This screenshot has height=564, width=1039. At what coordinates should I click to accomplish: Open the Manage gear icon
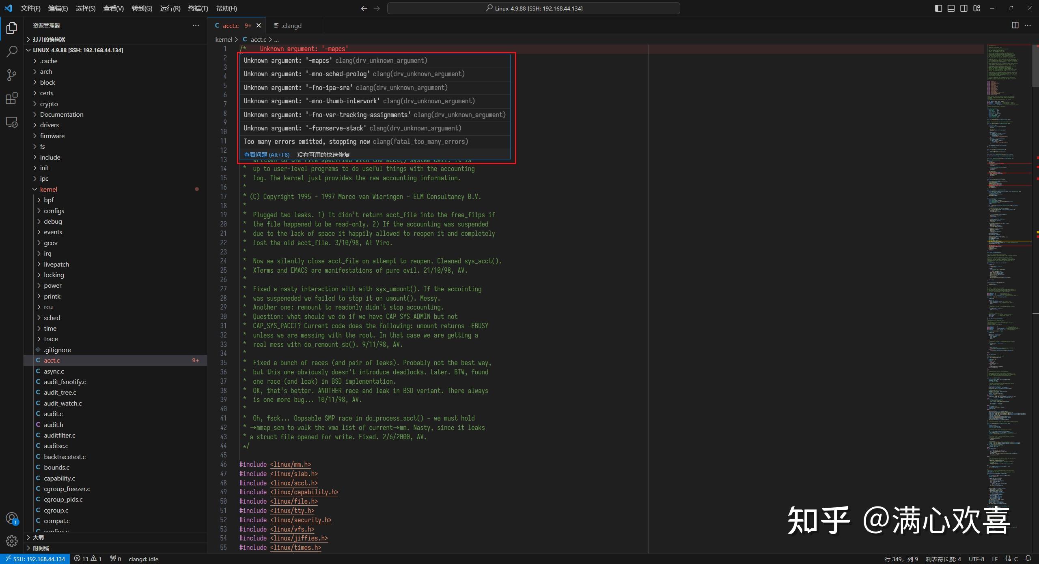pyautogui.click(x=12, y=541)
